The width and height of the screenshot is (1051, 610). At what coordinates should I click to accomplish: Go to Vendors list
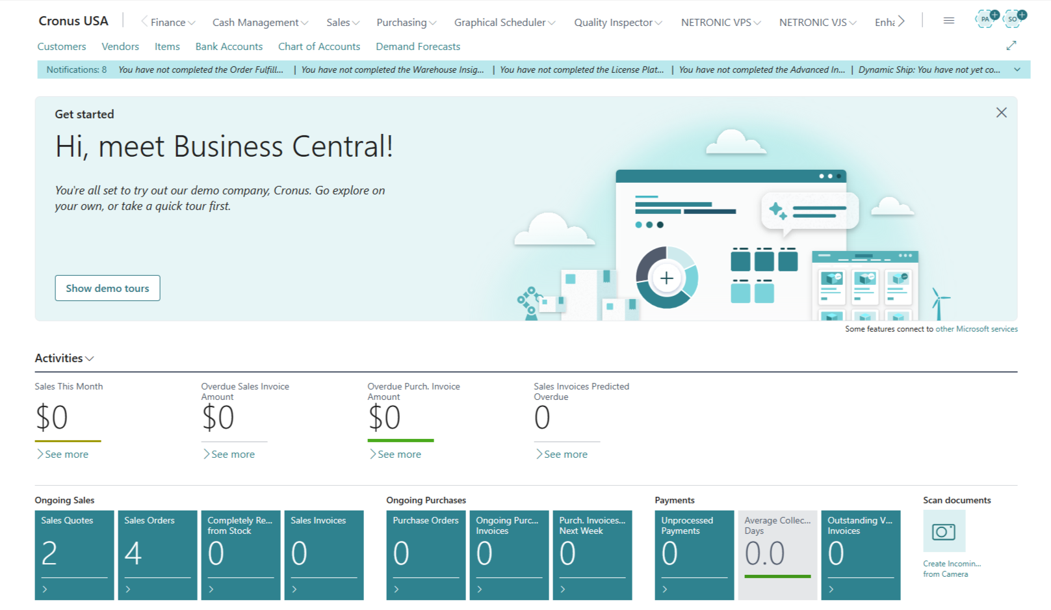pos(120,47)
